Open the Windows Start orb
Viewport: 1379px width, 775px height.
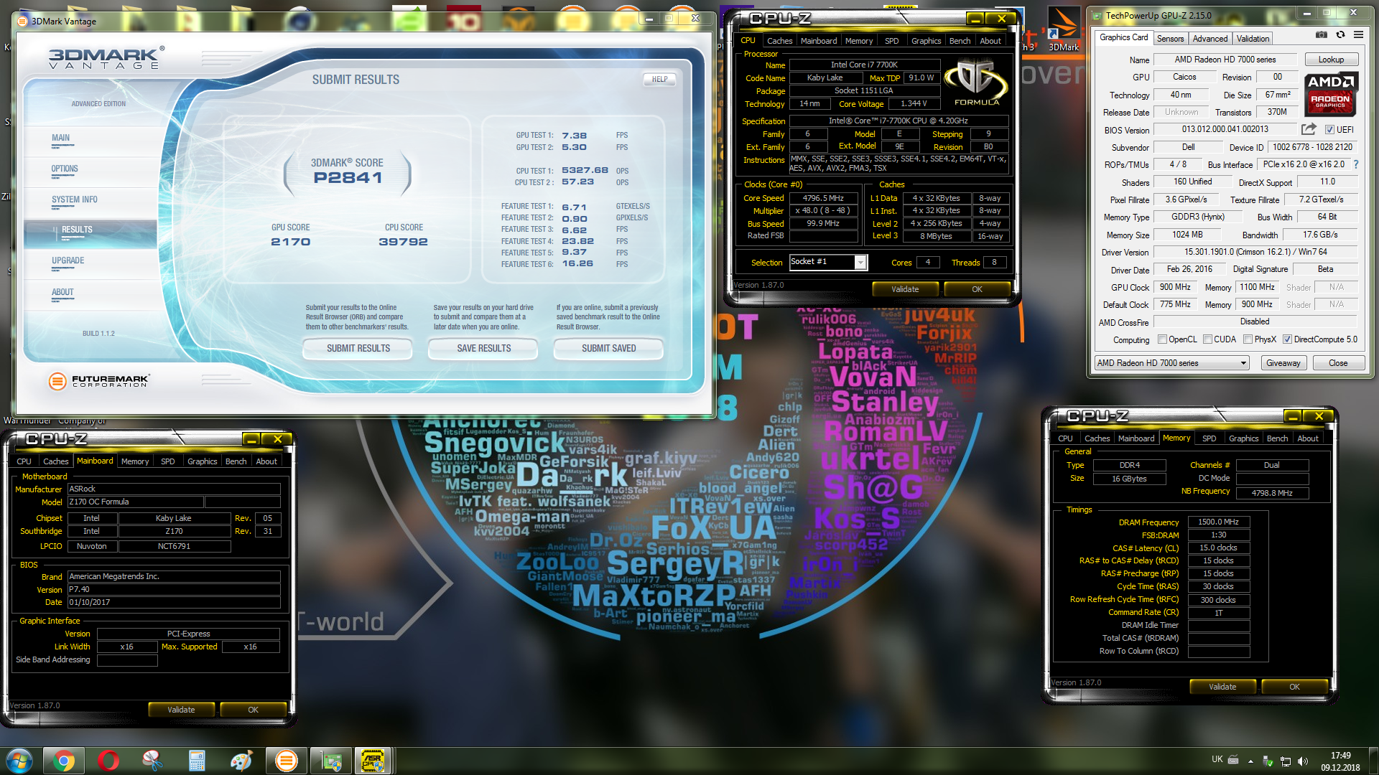(x=19, y=761)
